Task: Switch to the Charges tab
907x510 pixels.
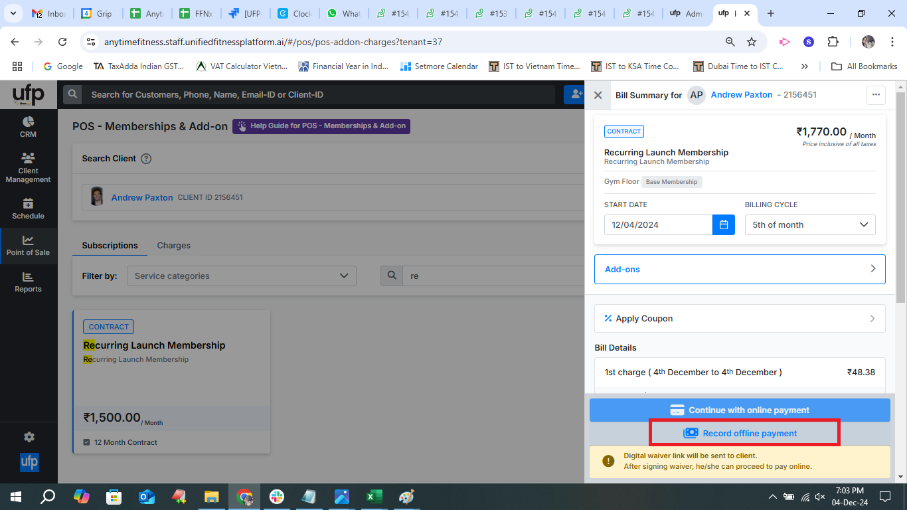Action: tap(173, 246)
